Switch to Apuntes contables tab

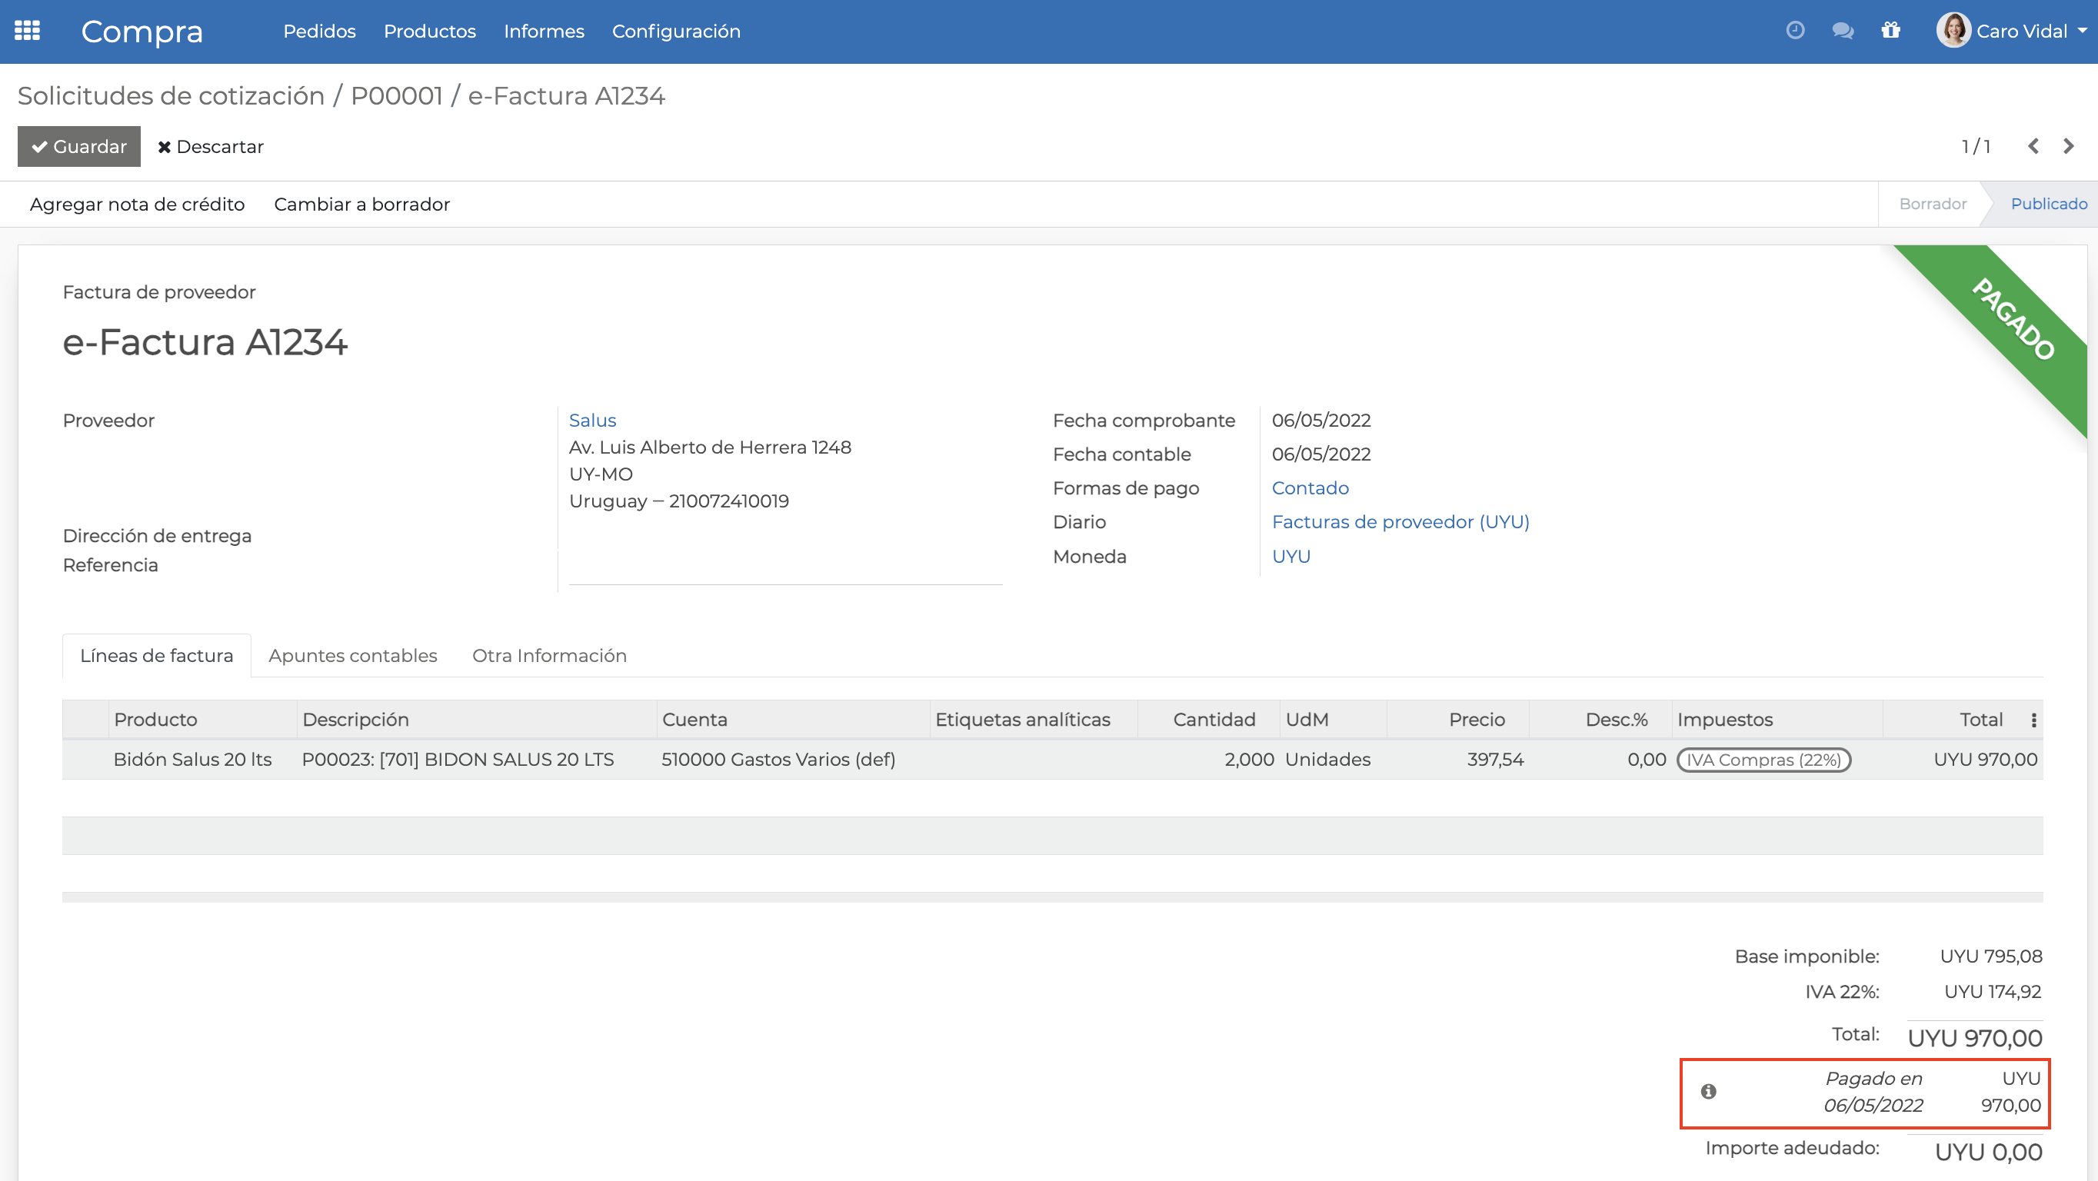point(351,656)
